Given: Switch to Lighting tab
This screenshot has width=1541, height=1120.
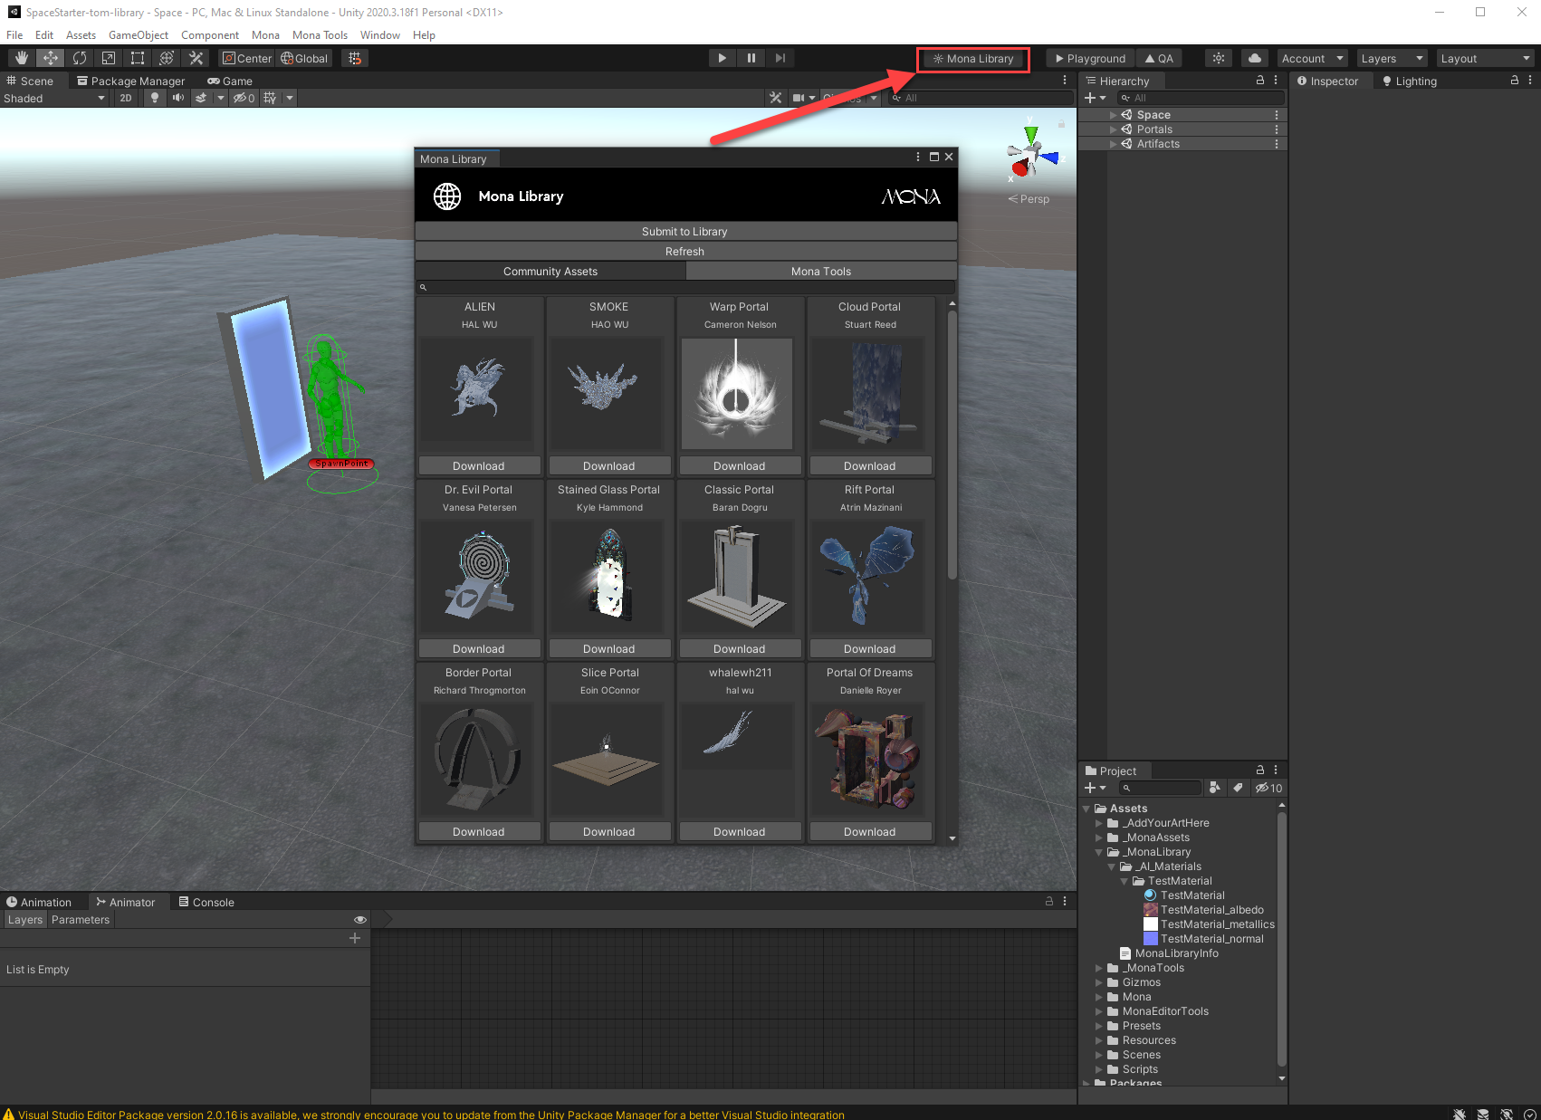Looking at the screenshot, I should click(1409, 81).
